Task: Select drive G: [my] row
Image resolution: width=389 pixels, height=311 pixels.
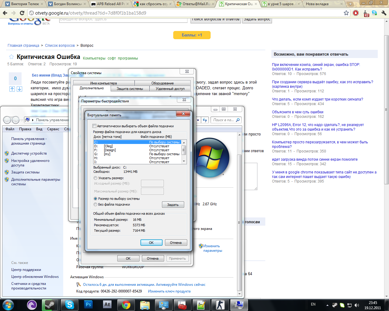Action: pos(137,154)
